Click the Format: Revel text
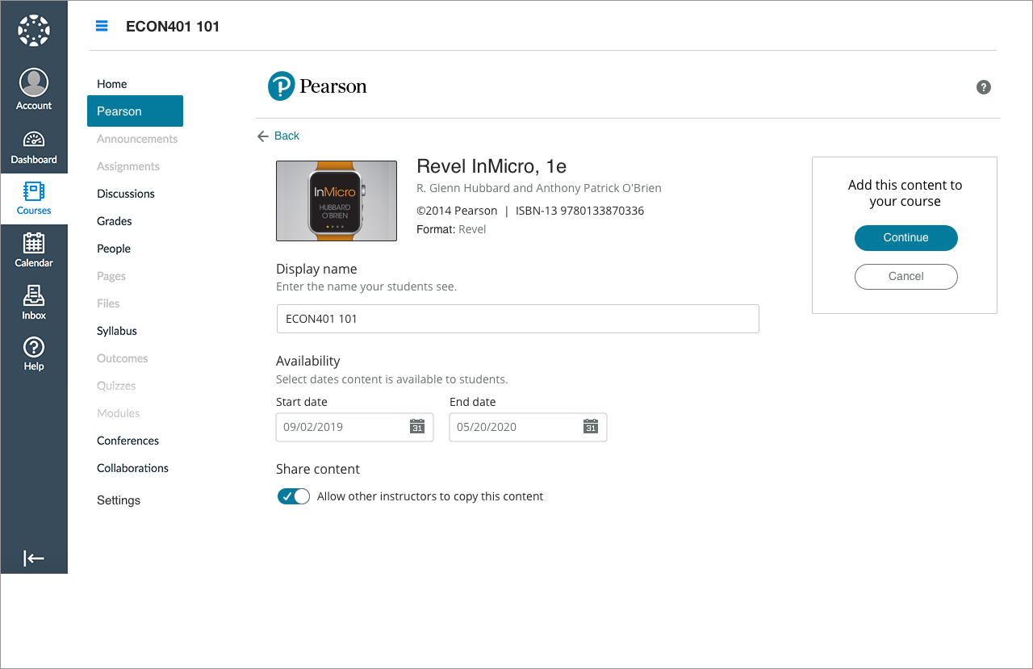 point(451,229)
